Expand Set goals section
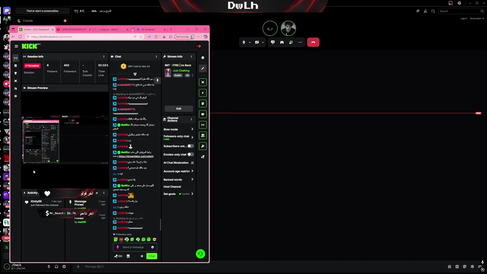The height and width of the screenshot is (274, 487). 192,194
